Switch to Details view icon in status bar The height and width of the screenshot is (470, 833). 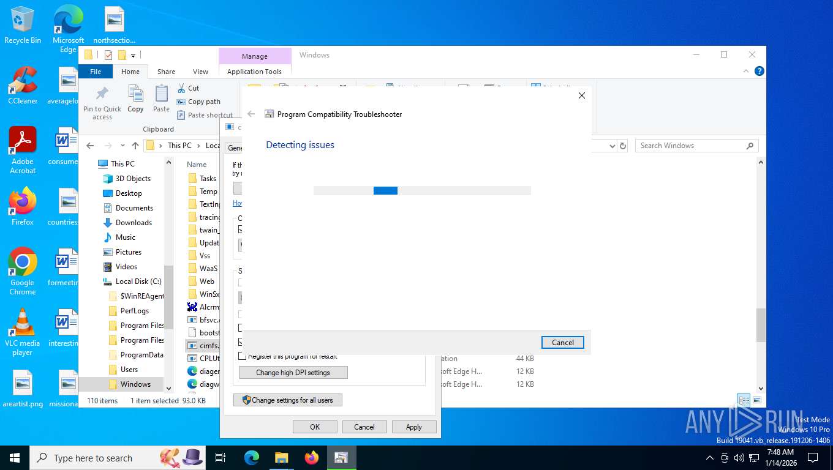(744, 400)
